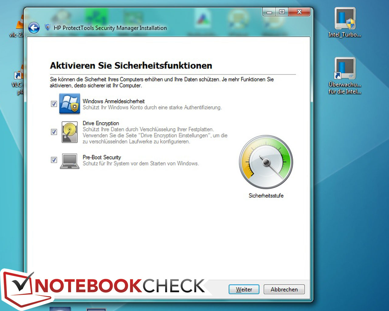Click 'Schützt Ihr Windows Konto' description text
Viewport: 389px width, 311px height.
point(152,107)
